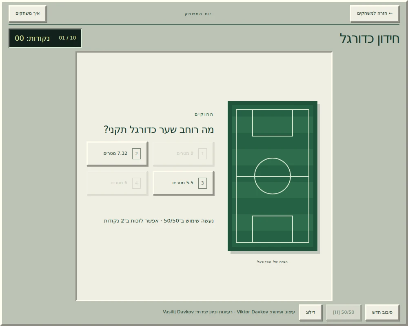
Task: Click the question counter 01 / 10
Action: click(67, 38)
